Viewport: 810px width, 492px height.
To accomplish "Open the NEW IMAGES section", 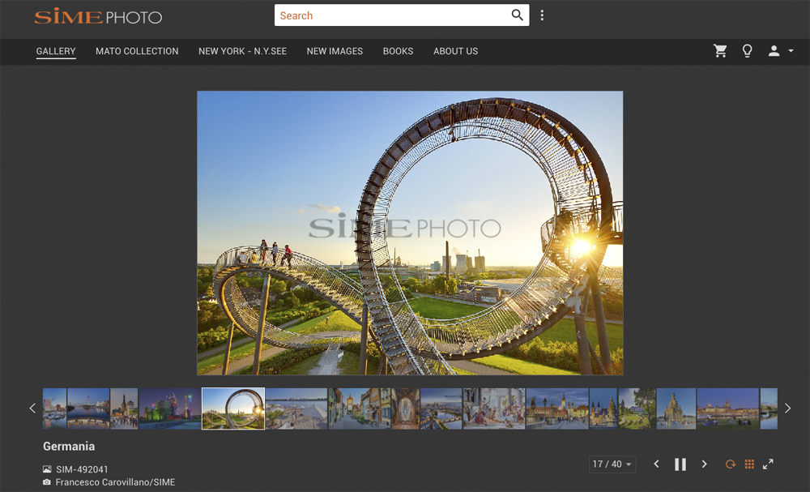I will [335, 51].
